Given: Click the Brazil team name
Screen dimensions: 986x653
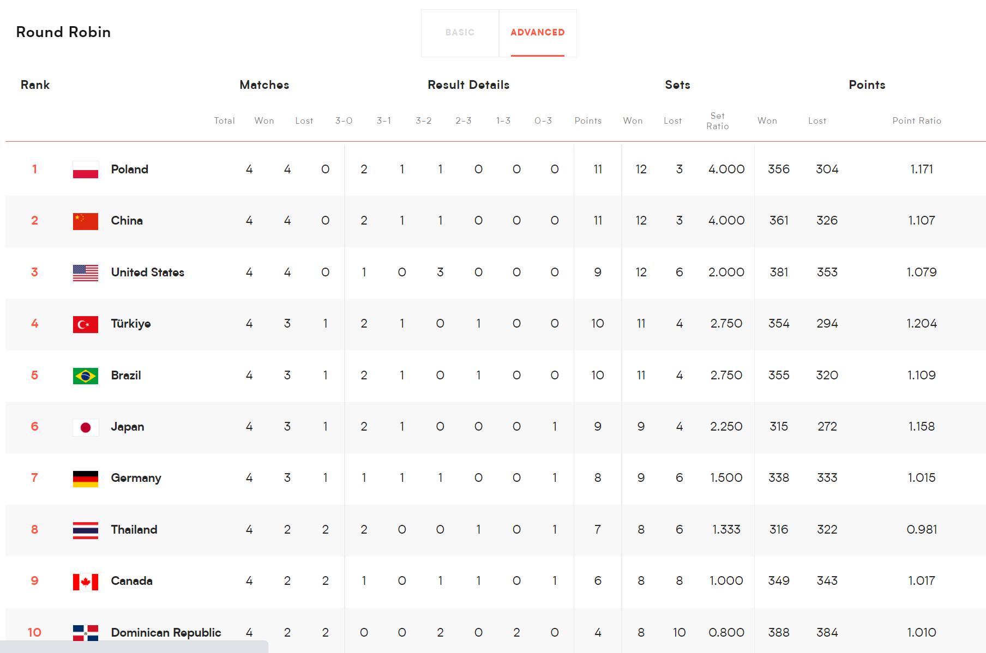Looking at the screenshot, I should (x=126, y=376).
